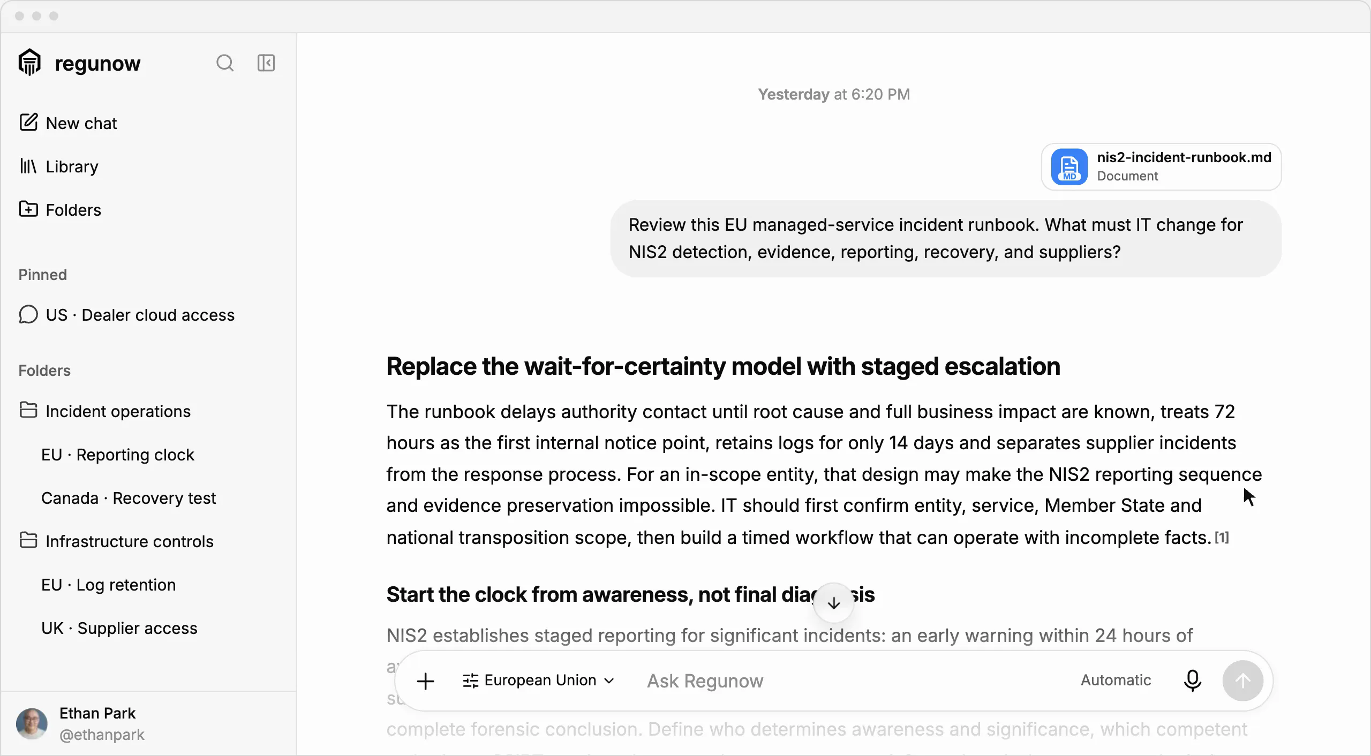Open the nis2-incident-runbook.md attachment
The image size is (1371, 756).
click(1161, 167)
